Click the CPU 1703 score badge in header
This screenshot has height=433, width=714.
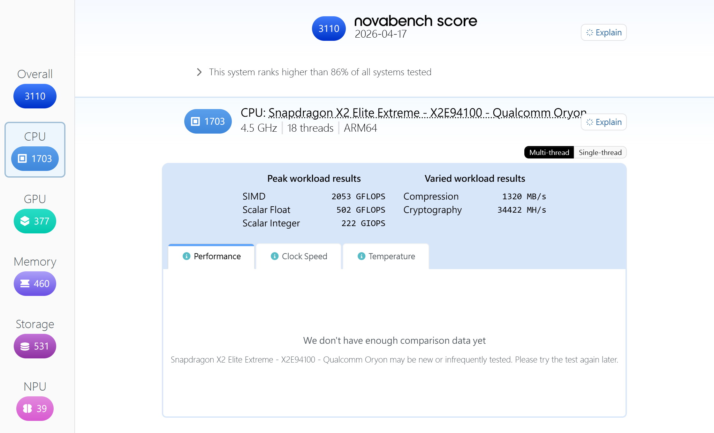[x=208, y=121]
